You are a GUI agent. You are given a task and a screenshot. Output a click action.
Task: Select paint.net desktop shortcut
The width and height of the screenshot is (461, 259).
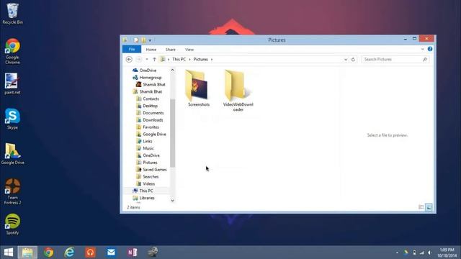[x=12, y=83]
